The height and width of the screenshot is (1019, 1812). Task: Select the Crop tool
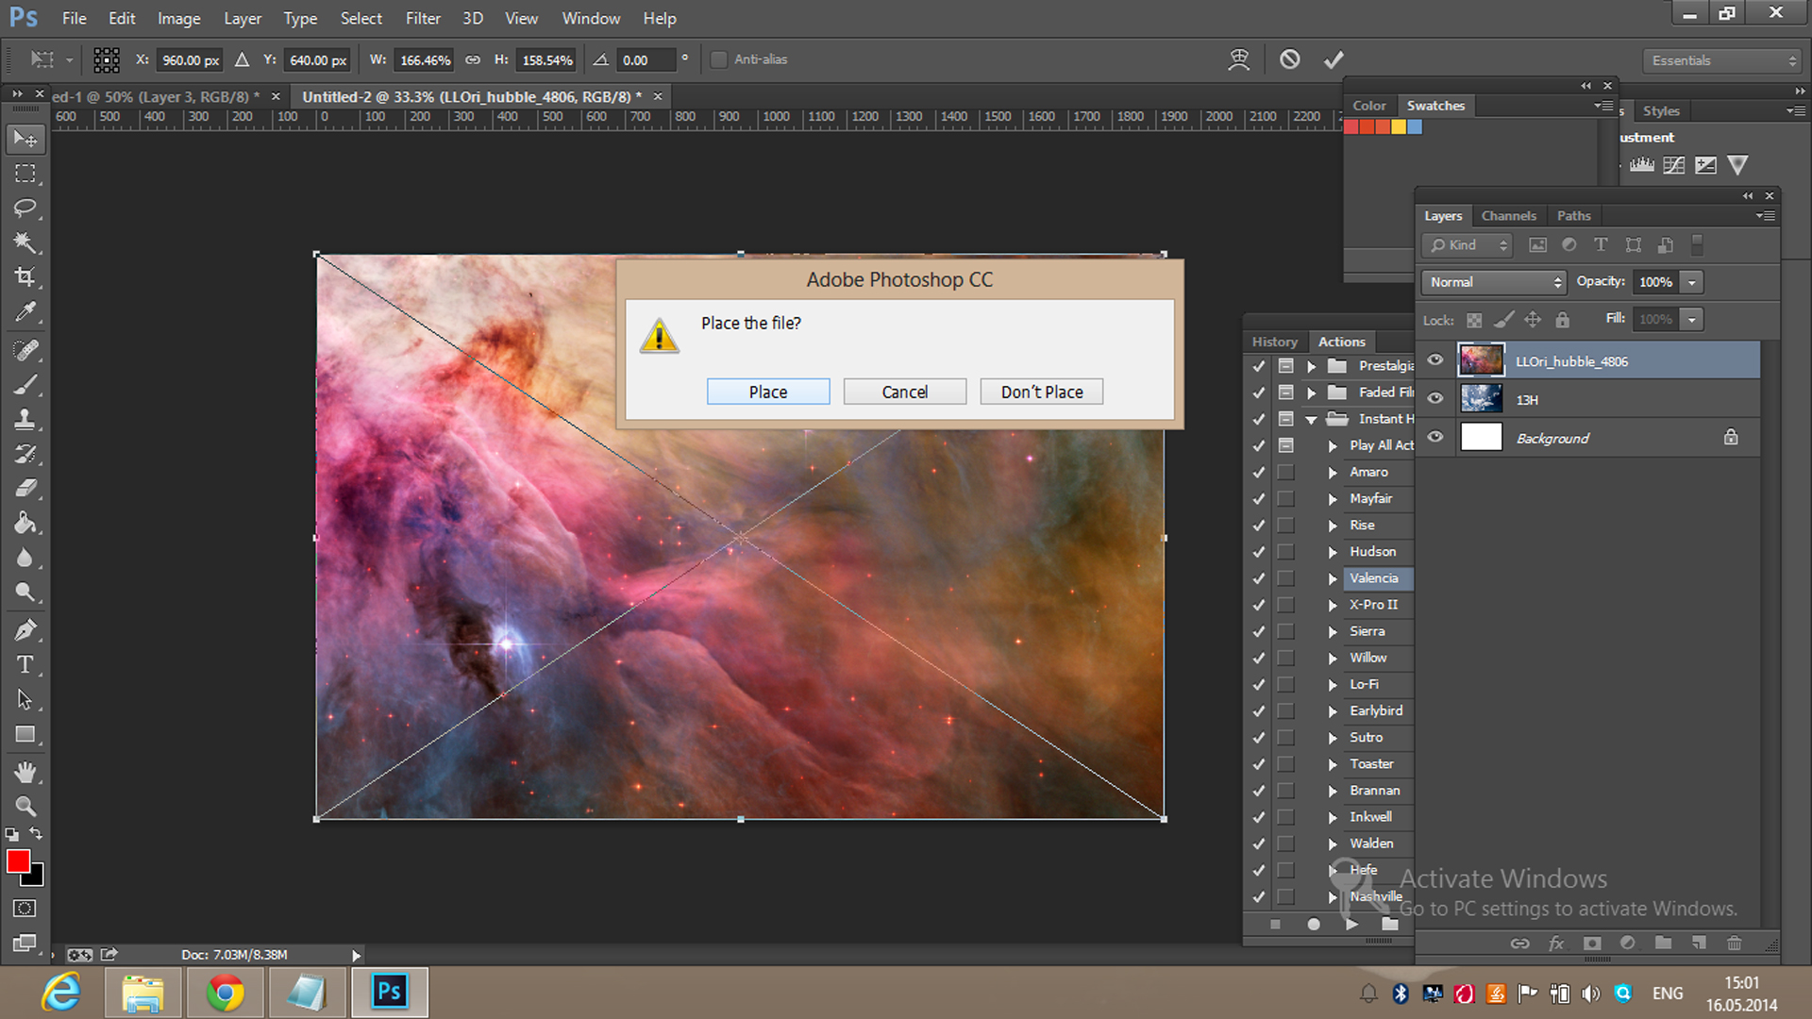point(25,276)
